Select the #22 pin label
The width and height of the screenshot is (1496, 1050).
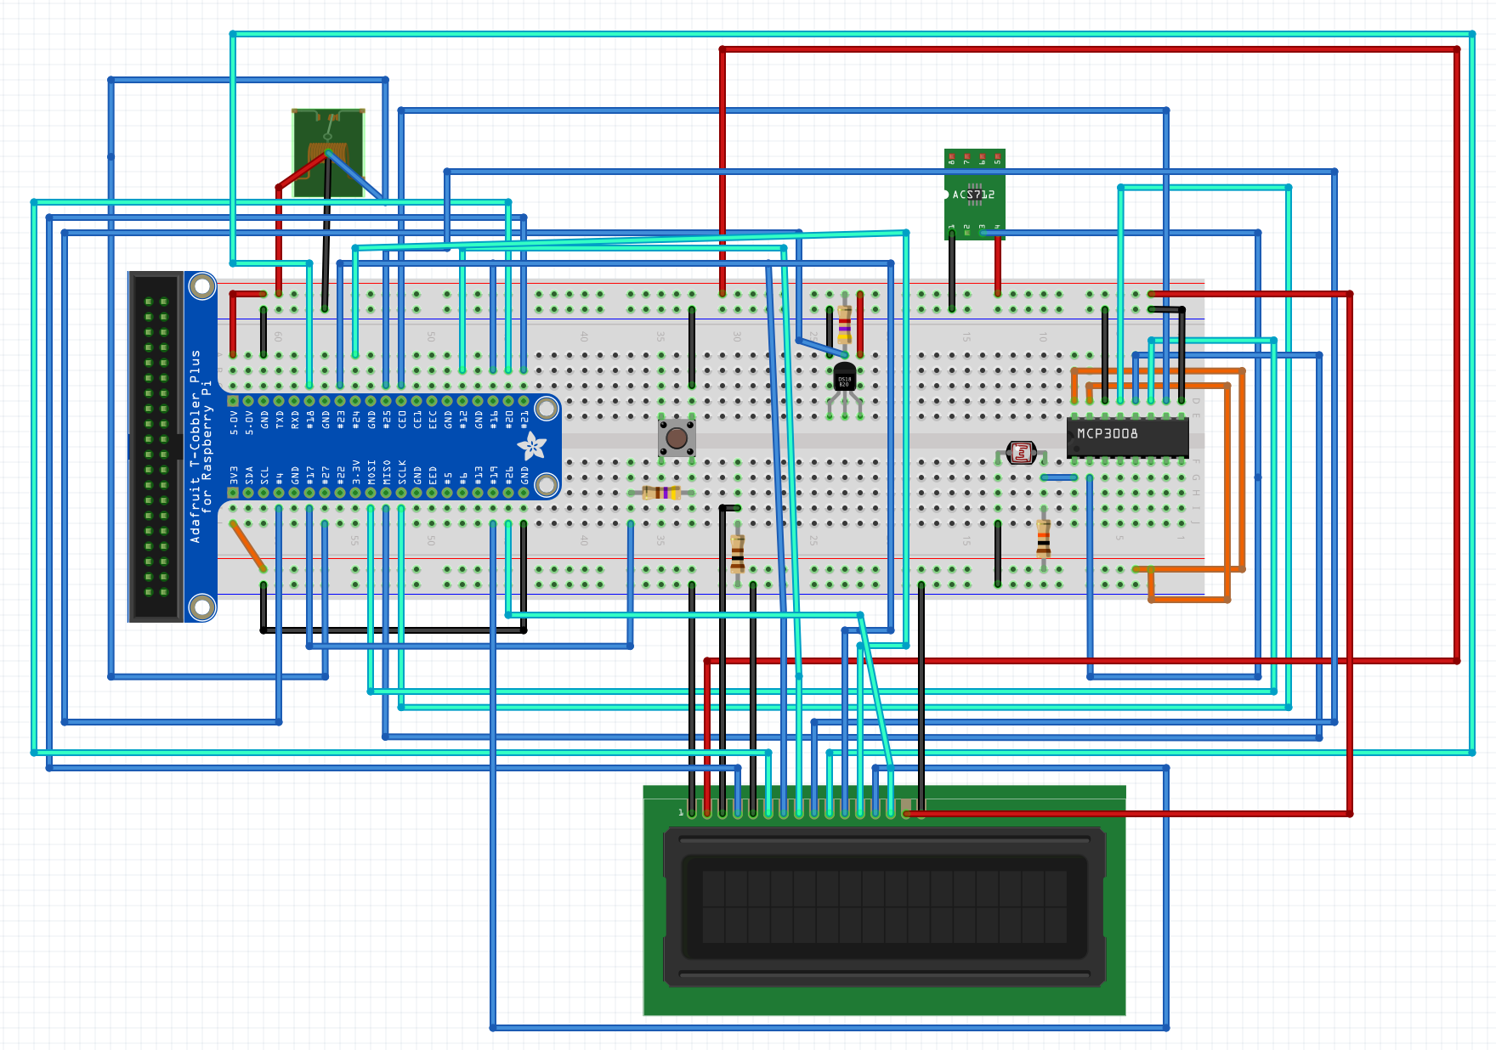340,475
